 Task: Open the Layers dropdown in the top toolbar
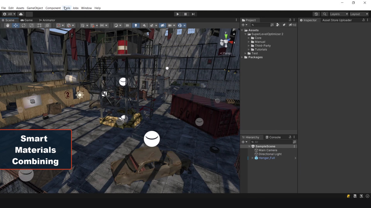tap(339, 14)
